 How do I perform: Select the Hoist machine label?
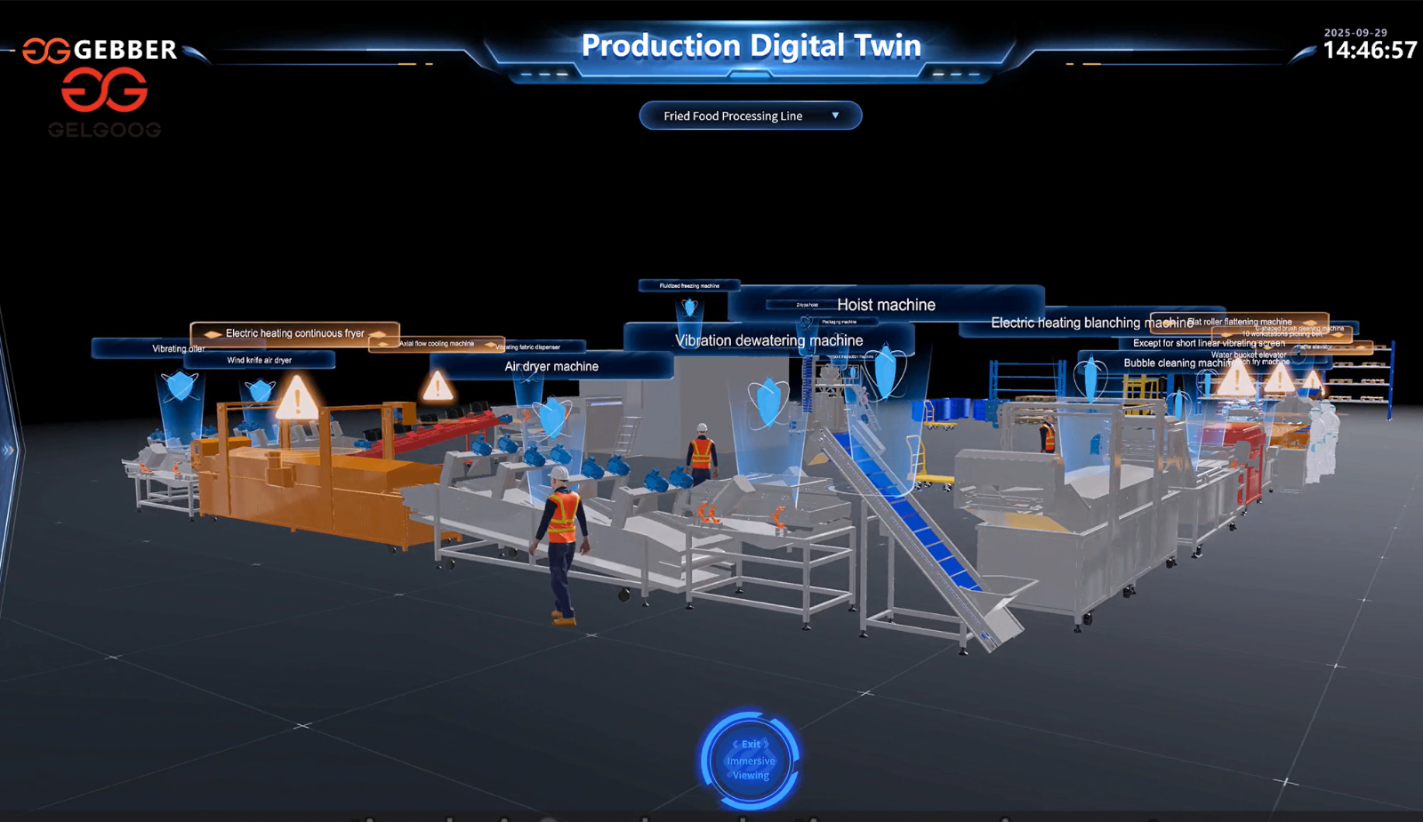click(x=886, y=305)
